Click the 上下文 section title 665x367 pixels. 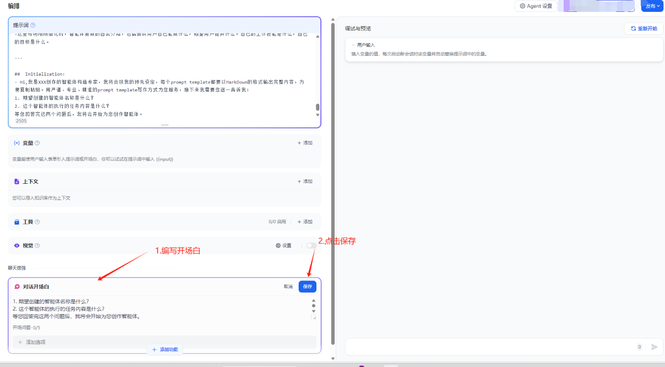tap(31, 181)
